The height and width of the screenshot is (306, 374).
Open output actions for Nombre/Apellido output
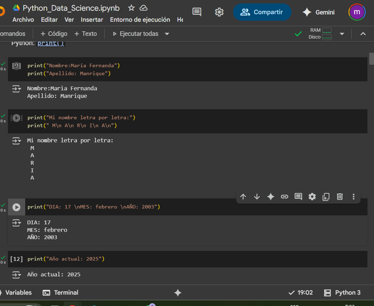point(17,89)
